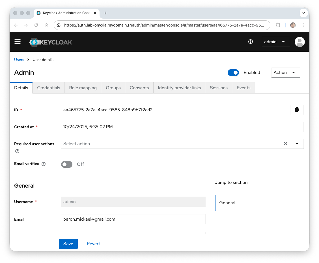Click the browser extensions puzzle icon
Screen dimensions: 319x263
pyautogui.click(x=278, y=25)
